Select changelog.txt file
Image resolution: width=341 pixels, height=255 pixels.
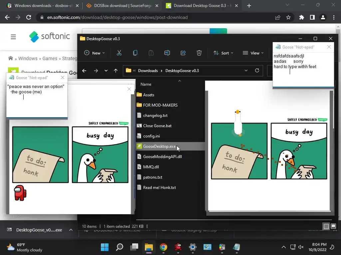click(x=155, y=116)
